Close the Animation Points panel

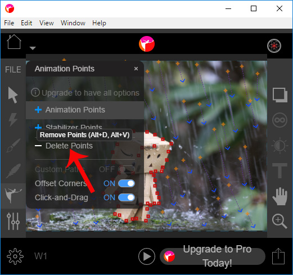(136, 69)
